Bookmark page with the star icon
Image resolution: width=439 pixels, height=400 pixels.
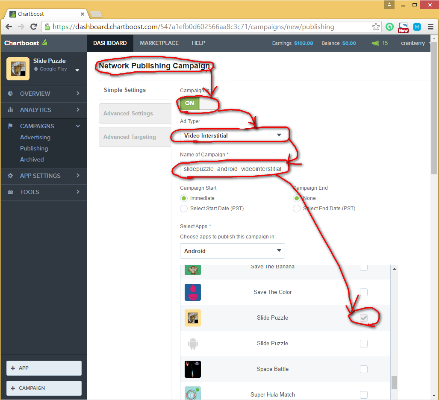coord(376,27)
